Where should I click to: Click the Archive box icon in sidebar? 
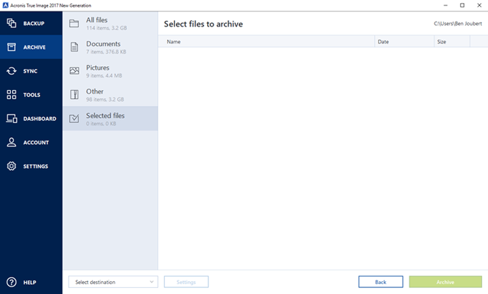pos(11,47)
